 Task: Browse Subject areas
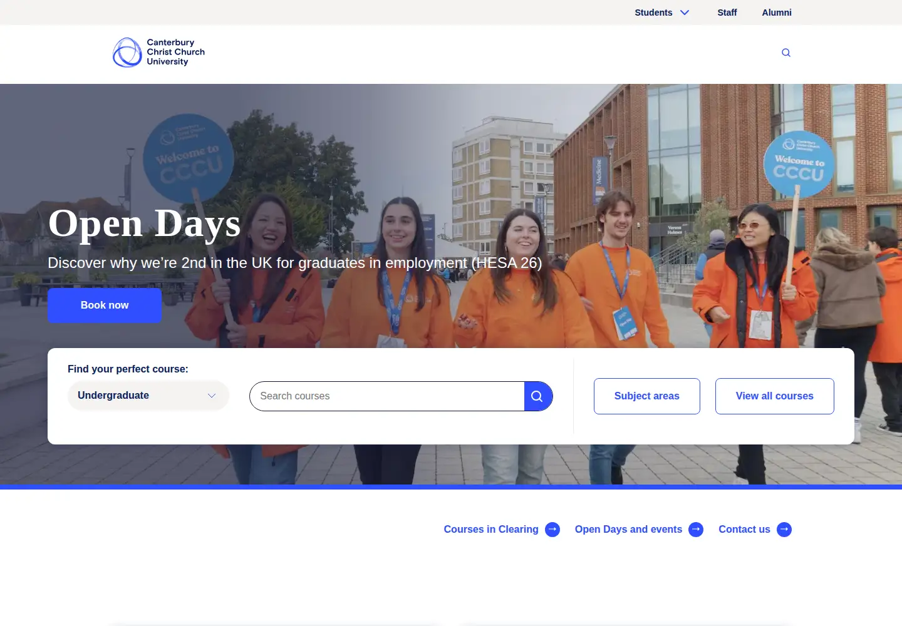click(x=647, y=396)
